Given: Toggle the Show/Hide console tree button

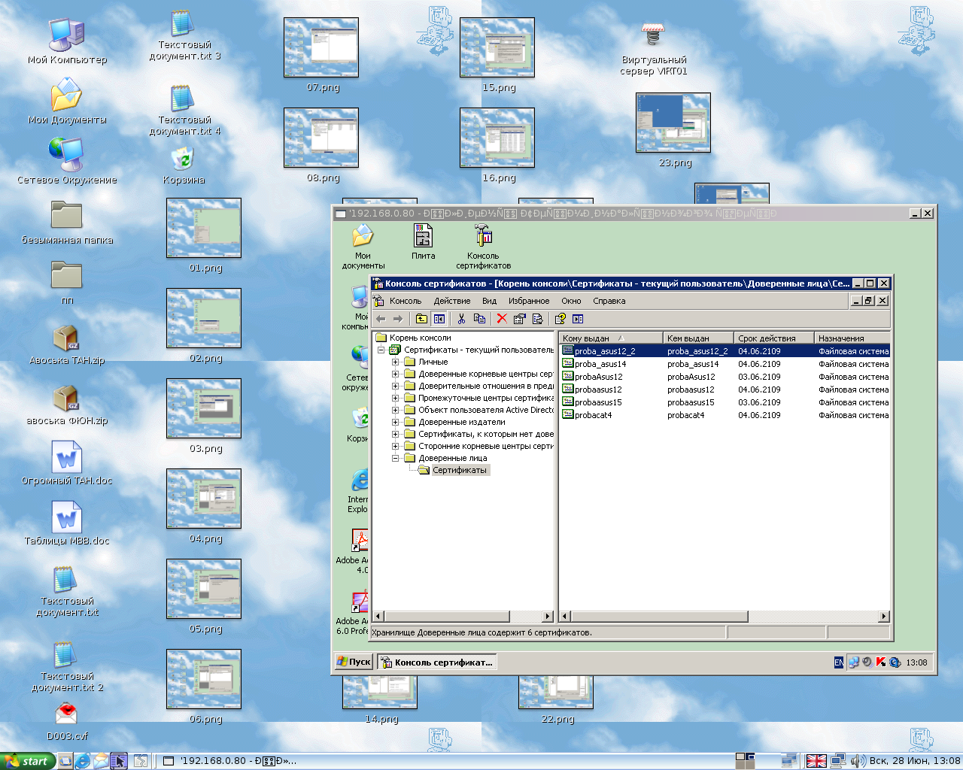Looking at the screenshot, I should pos(439,319).
